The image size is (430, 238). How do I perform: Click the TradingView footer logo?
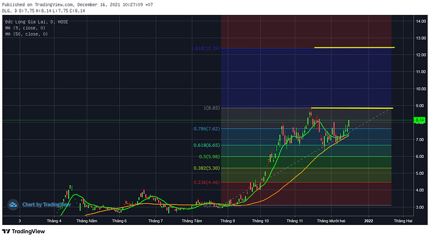[x=24, y=231]
